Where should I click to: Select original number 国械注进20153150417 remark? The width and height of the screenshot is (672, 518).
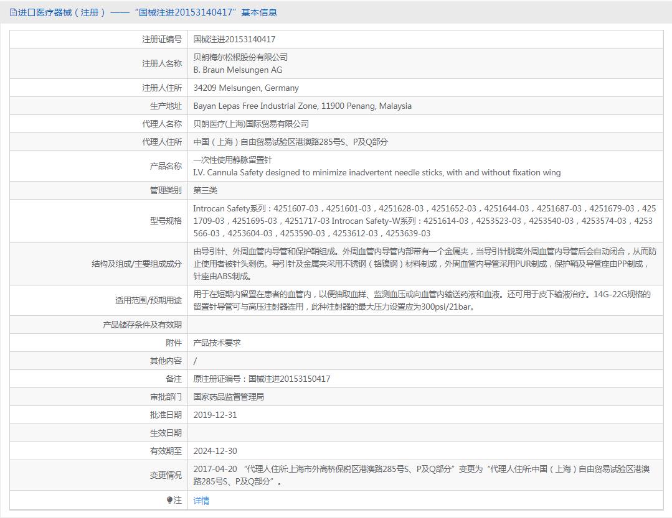click(262, 379)
